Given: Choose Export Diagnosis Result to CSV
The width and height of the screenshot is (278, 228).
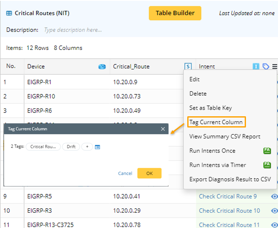Looking at the screenshot, I should coord(230,179).
